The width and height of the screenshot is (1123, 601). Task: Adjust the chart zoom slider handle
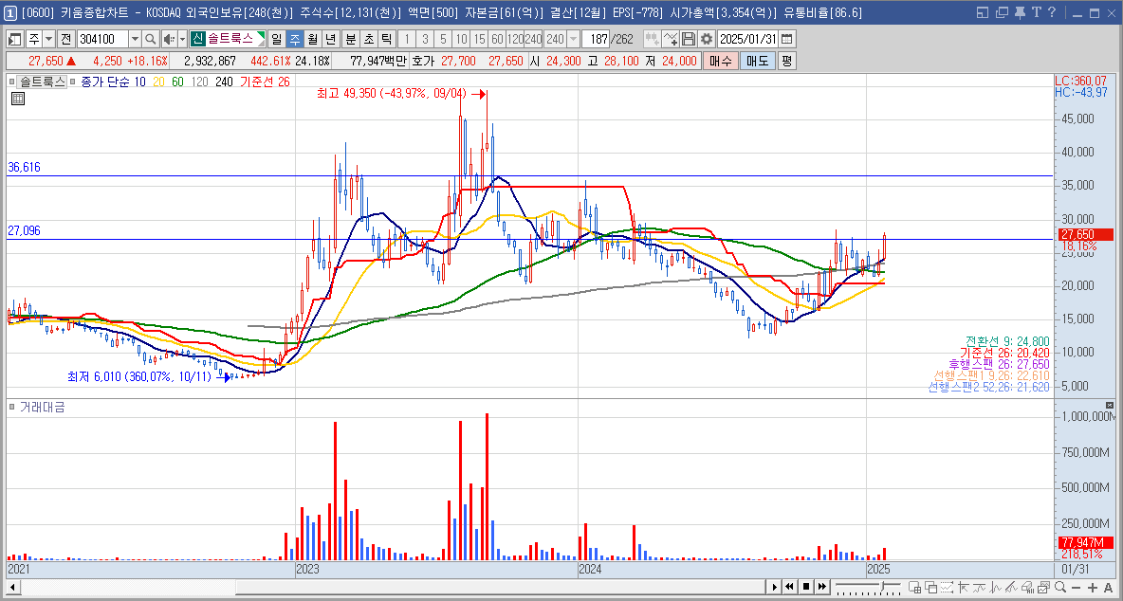[x=882, y=586]
